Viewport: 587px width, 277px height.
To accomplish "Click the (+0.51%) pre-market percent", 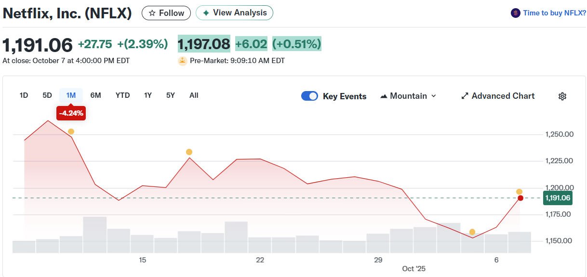I will coord(297,44).
